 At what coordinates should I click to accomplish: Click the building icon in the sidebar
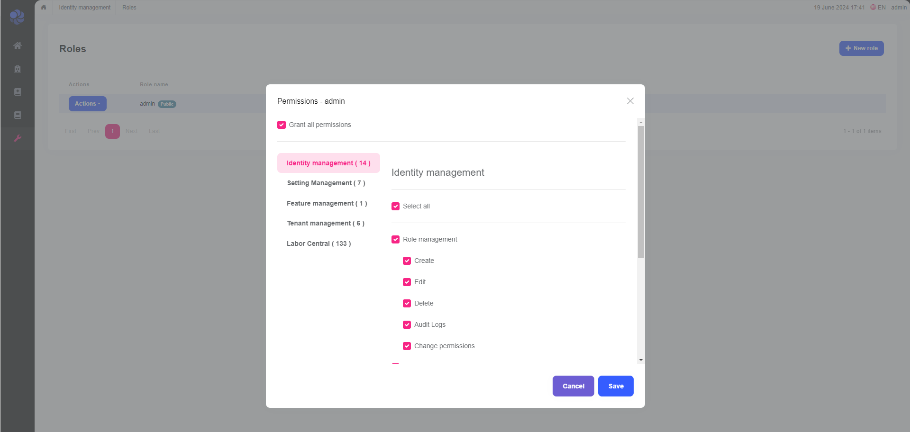(18, 69)
